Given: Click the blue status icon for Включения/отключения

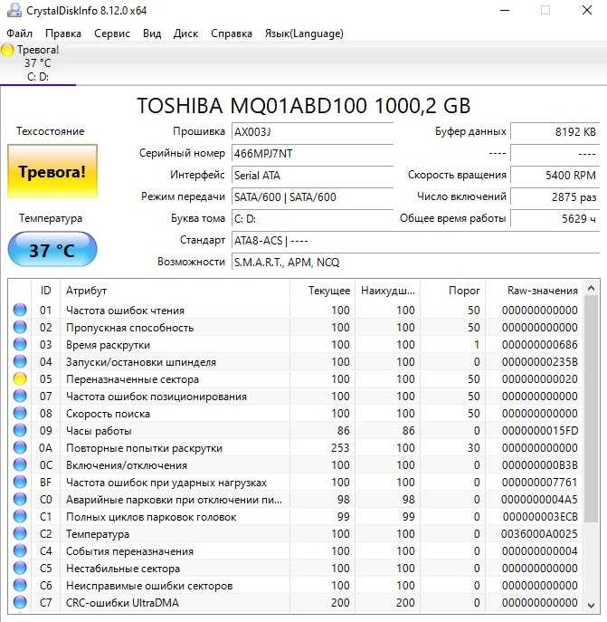Looking at the screenshot, I should [x=20, y=464].
